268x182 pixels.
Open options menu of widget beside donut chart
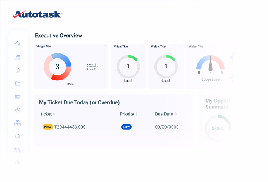(x=142, y=46)
